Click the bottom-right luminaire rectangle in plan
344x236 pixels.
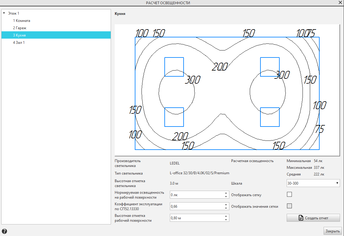click(270, 117)
